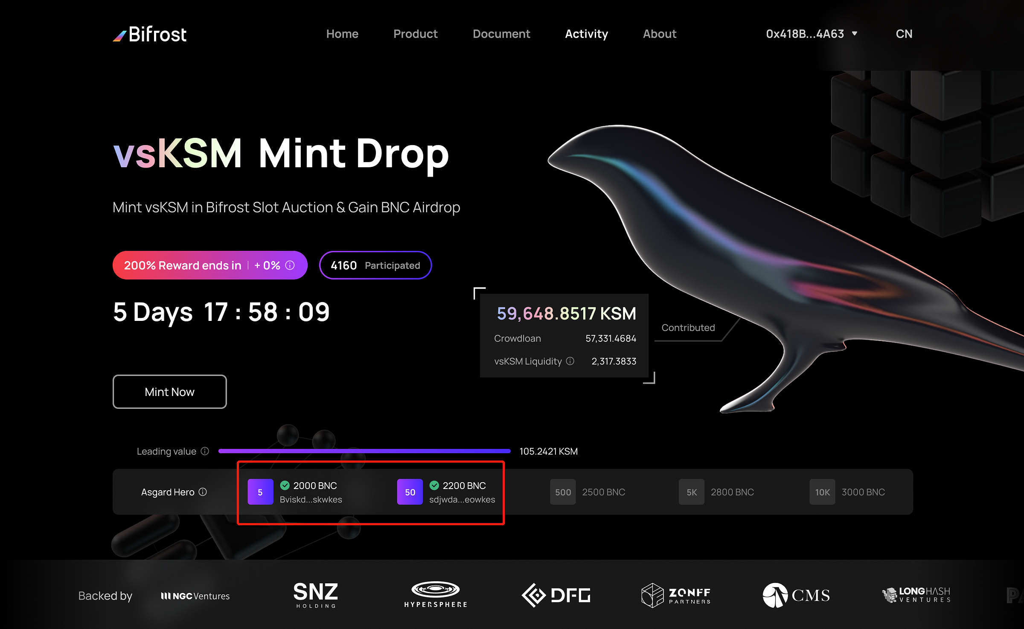Screen dimensions: 1024x629
Task: Open the SNZ Holding backer logo
Action: (316, 595)
